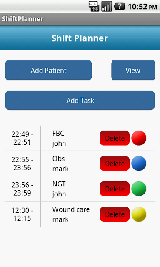This screenshot has width=160, height=267.
Task: Select the NGT john task entry
Action: click(59, 189)
